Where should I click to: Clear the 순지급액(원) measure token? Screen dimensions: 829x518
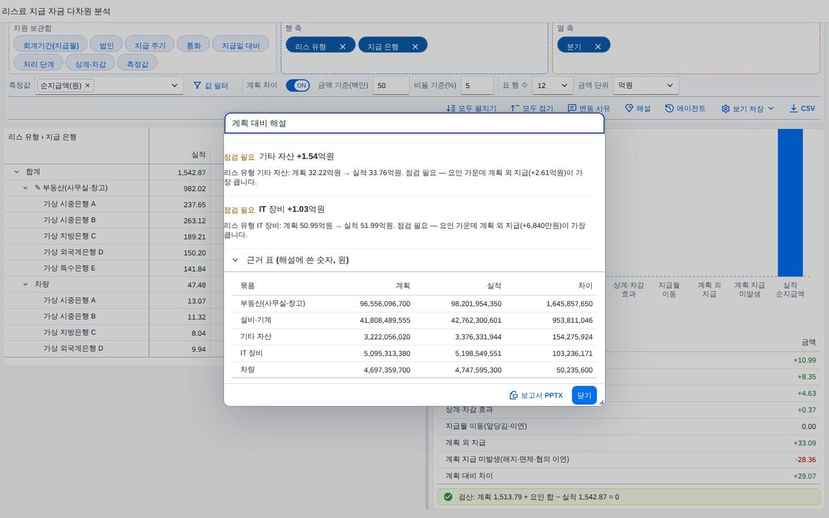pos(88,85)
